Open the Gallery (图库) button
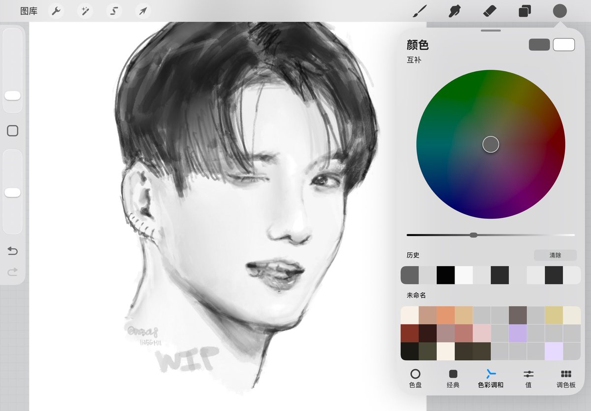This screenshot has height=411, width=591. (29, 11)
